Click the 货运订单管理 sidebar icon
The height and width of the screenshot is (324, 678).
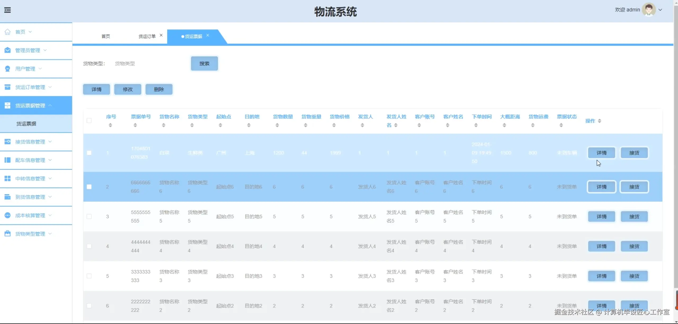tap(7, 87)
